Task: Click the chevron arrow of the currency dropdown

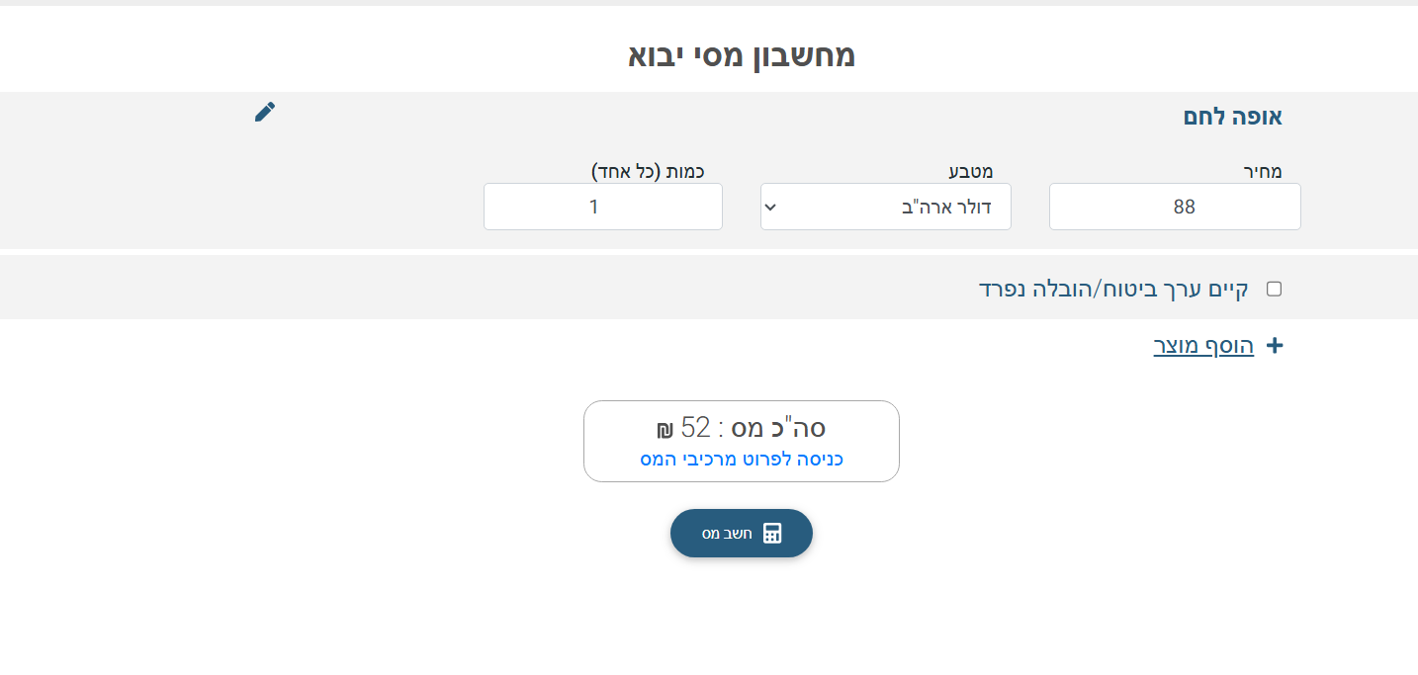Action: click(771, 207)
